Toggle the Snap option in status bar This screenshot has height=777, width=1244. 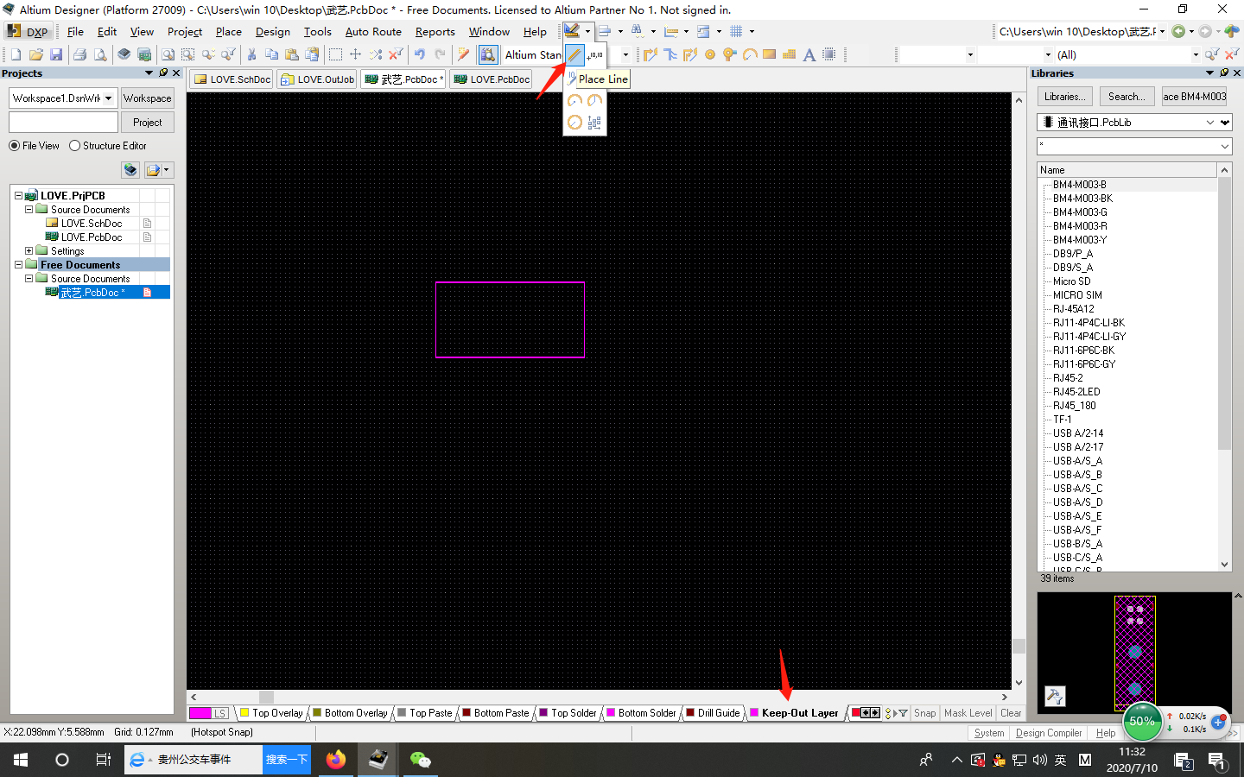point(924,713)
